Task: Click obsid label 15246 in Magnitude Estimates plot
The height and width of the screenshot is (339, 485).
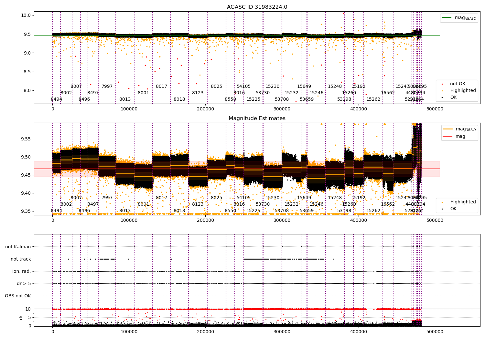Action: [317, 204]
